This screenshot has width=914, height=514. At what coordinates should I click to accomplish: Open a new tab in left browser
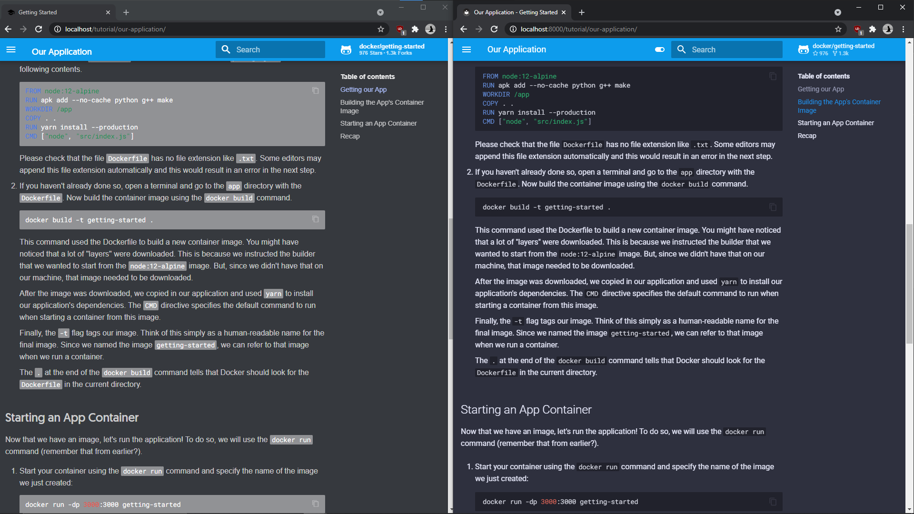pos(126,12)
